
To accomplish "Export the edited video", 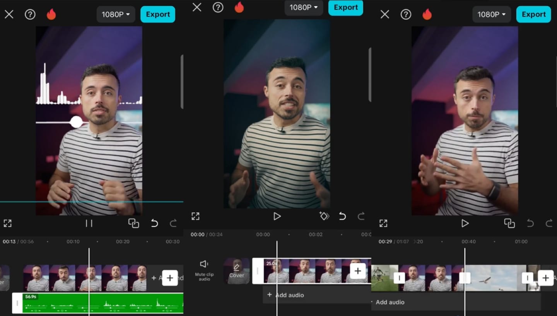I will click(157, 14).
